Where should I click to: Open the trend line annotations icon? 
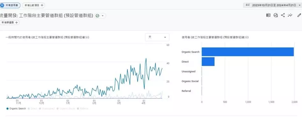[290, 15]
